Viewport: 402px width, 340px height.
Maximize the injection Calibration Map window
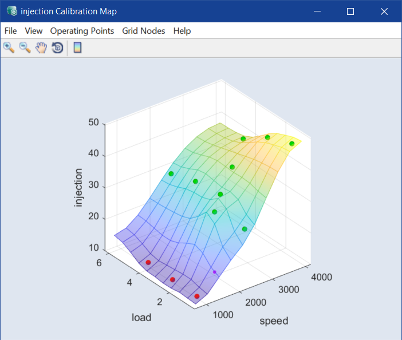[350, 11]
